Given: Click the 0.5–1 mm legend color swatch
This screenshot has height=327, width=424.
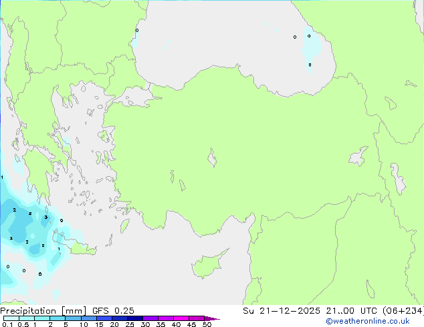Looking at the screenshot, I should click(27, 318).
